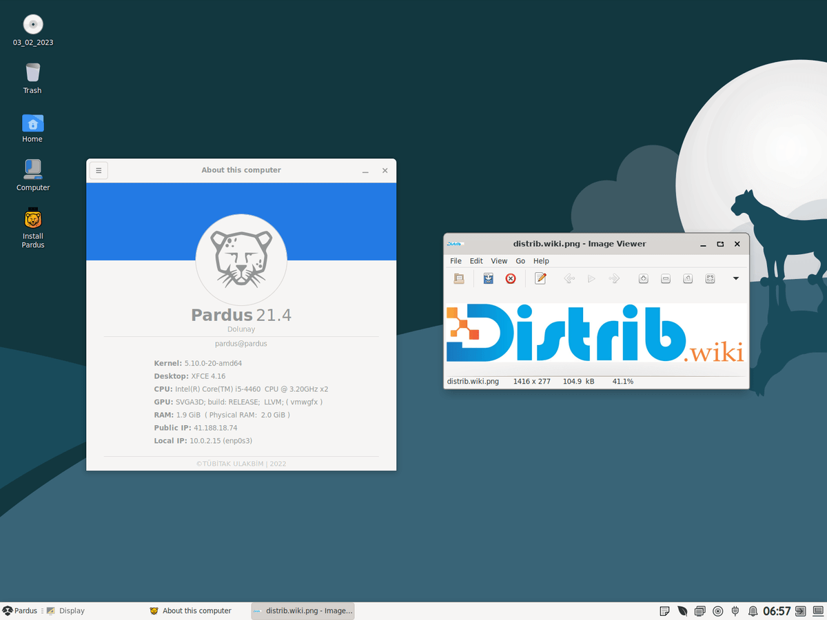Open the Edit menu in Image Viewer
This screenshot has width=827, height=620.
476,261
